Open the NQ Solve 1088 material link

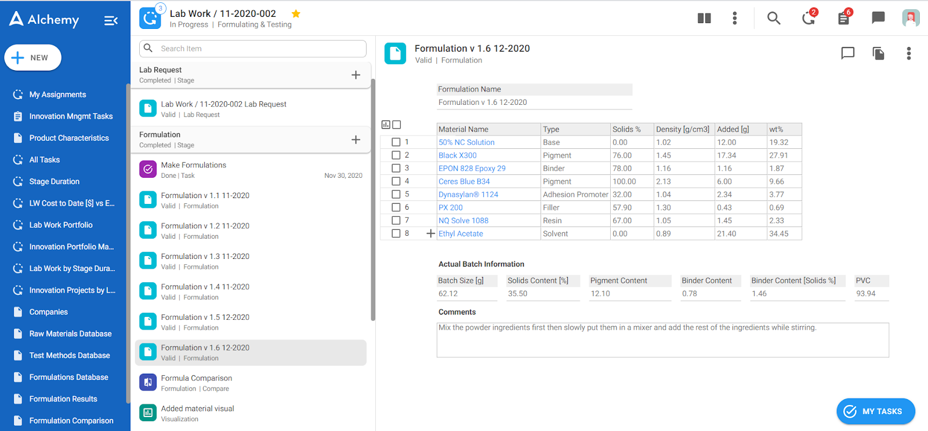[x=463, y=220]
